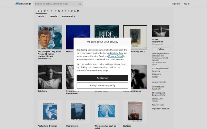Open the Prelude in E minor cover

click(x=50, y=111)
